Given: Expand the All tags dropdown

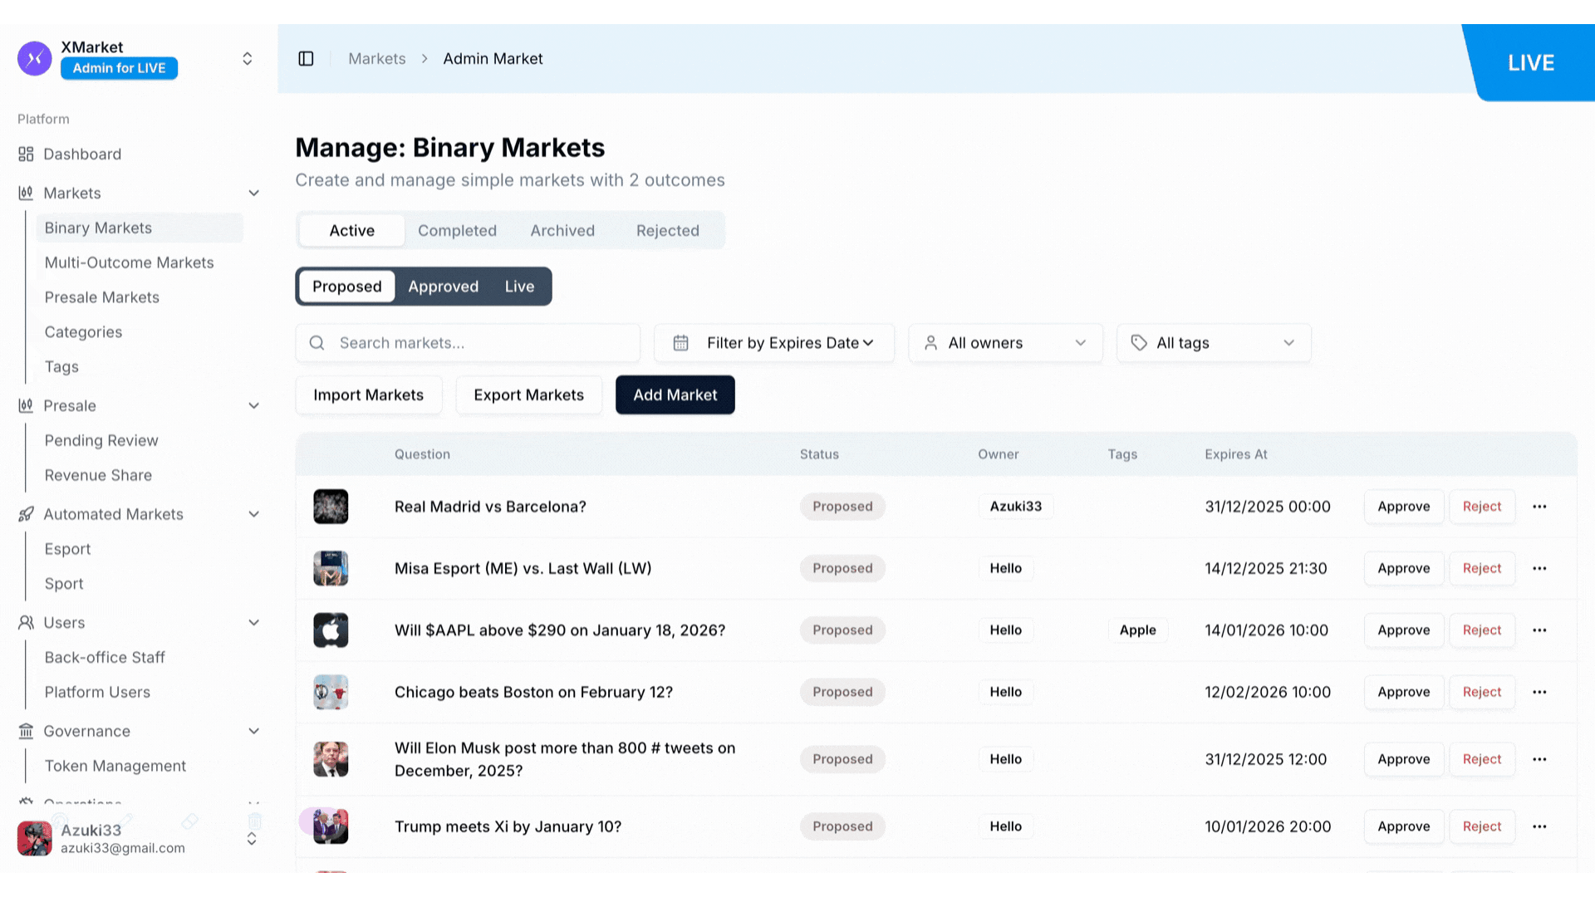Looking at the screenshot, I should click(1214, 343).
